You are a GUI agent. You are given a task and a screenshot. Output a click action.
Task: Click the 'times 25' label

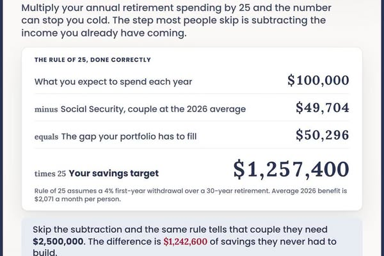coord(50,173)
